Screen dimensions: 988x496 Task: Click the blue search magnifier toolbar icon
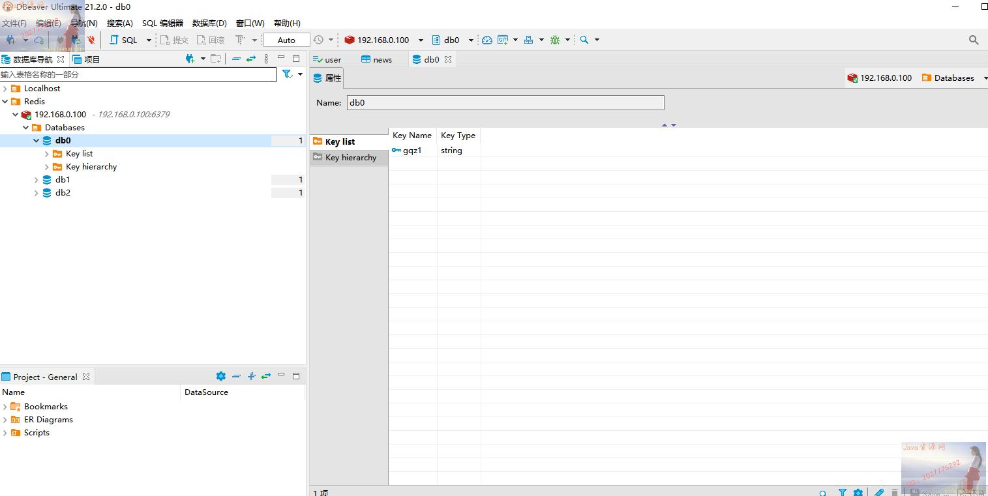point(584,40)
